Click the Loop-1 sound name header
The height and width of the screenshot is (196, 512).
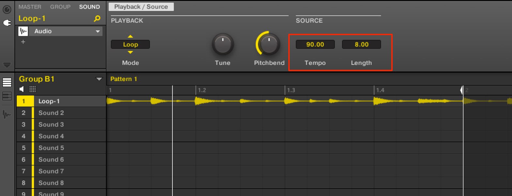pos(32,18)
